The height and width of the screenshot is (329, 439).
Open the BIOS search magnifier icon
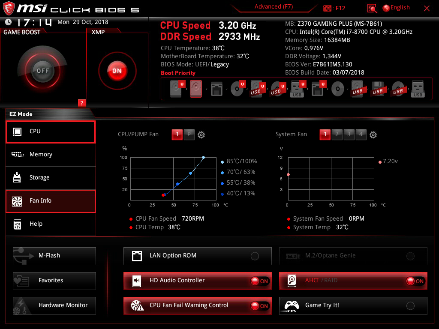coord(372,9)
